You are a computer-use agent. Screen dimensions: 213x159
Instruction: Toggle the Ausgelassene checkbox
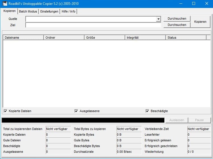(76, 111)
